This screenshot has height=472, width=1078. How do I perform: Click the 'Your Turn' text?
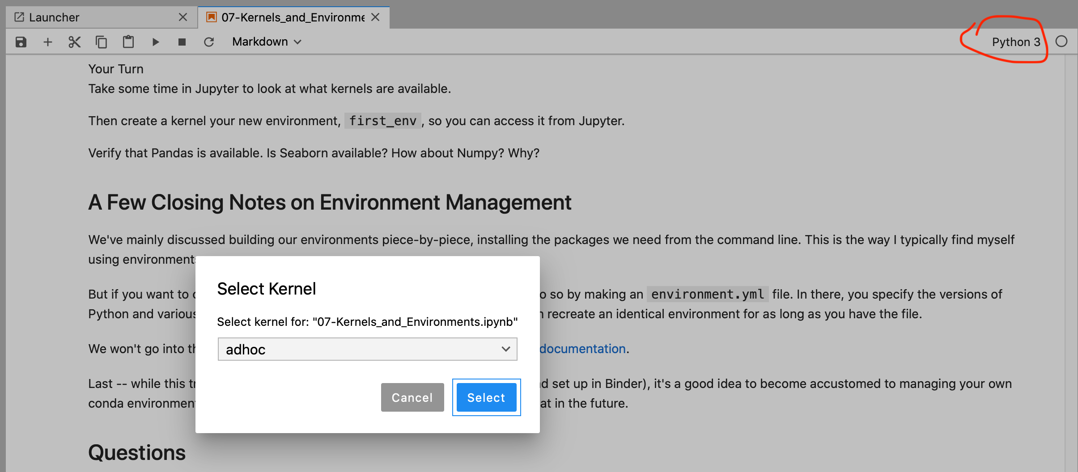[x=116, y=69]
